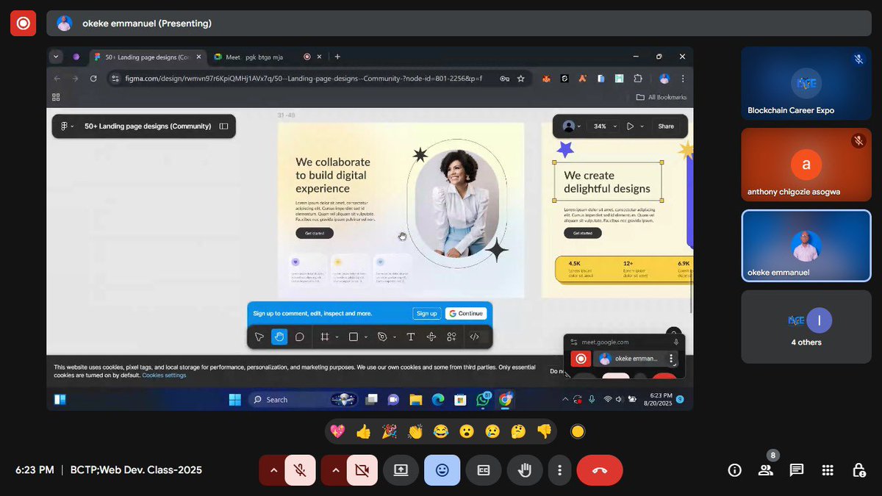
Task: Reload the Figma page in Chrome
Action: point(93,78)
